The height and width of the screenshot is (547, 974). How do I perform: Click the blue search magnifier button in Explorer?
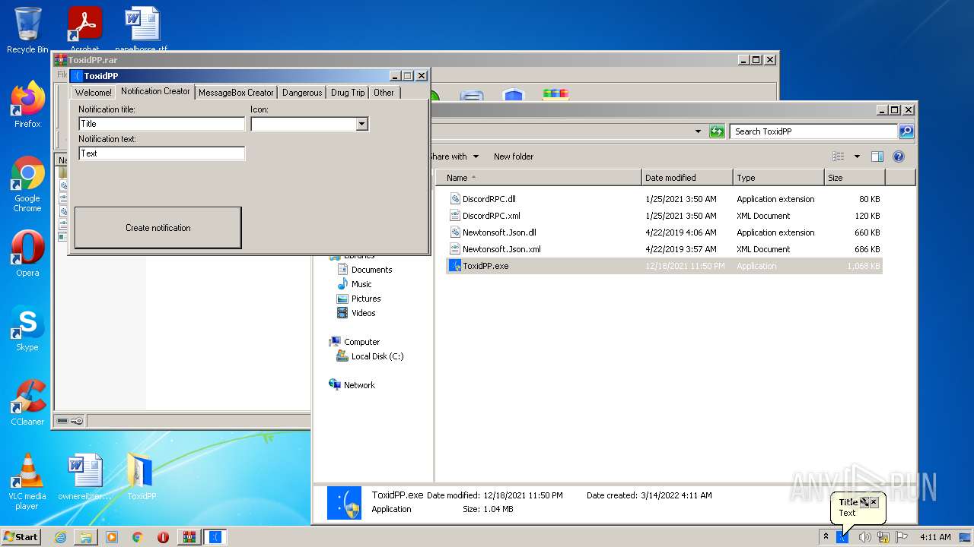click(x=906, y=131)
